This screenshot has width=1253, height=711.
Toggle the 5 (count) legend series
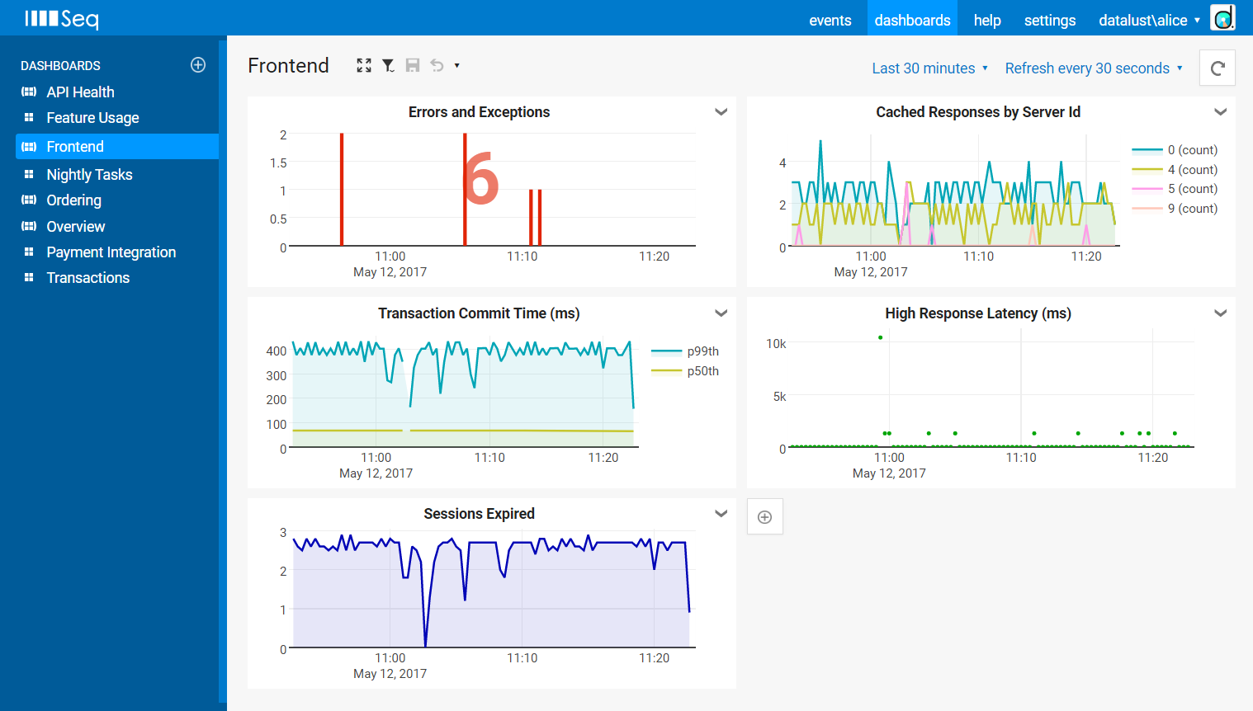pyautogui.click(x=1175, y=189)
